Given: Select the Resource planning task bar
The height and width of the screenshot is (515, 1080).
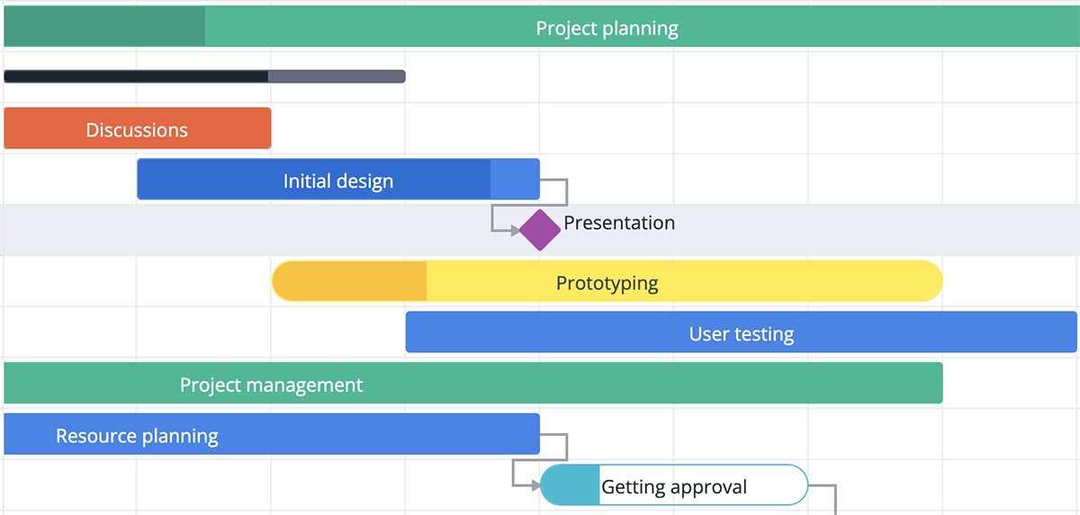Looking at the screenshot, I should (271, 434).
